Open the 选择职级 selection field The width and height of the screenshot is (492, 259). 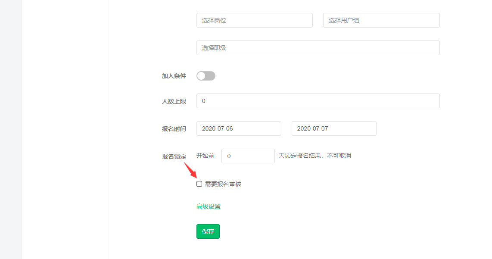(x=318, y=48)
